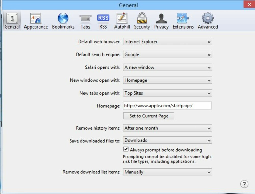The image size is (255, 194).
Task: Click the help question mark button
Action: click(244, 184)
